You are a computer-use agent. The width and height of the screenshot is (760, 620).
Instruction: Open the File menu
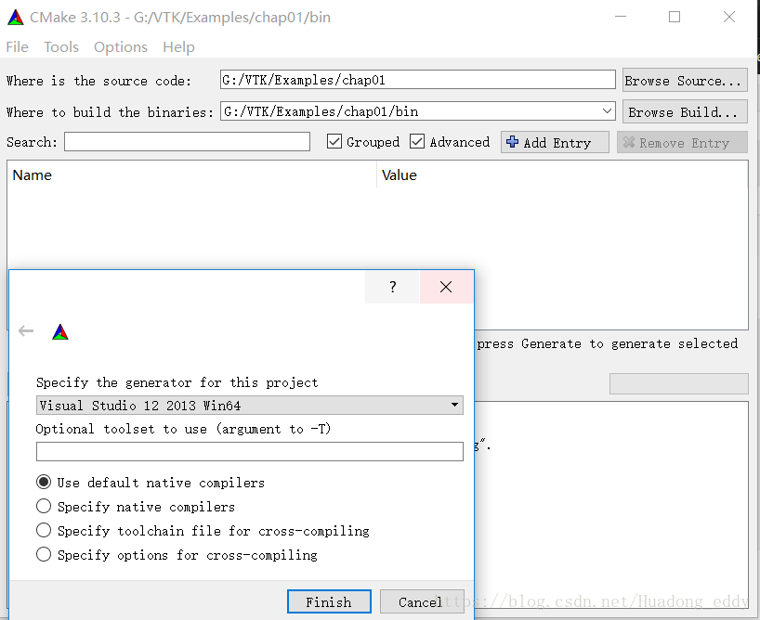(x=17, y=47)
